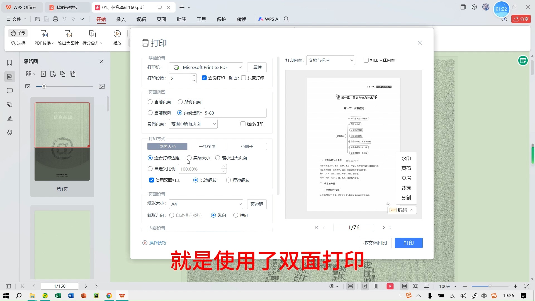
Task: Select landscape (横向) orientation
Action: pos(236,215)
